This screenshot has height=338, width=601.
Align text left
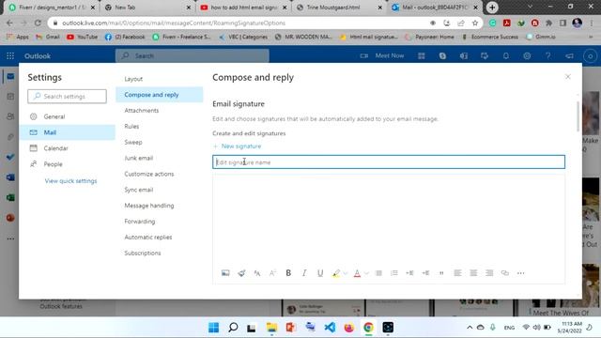(457, 273)
